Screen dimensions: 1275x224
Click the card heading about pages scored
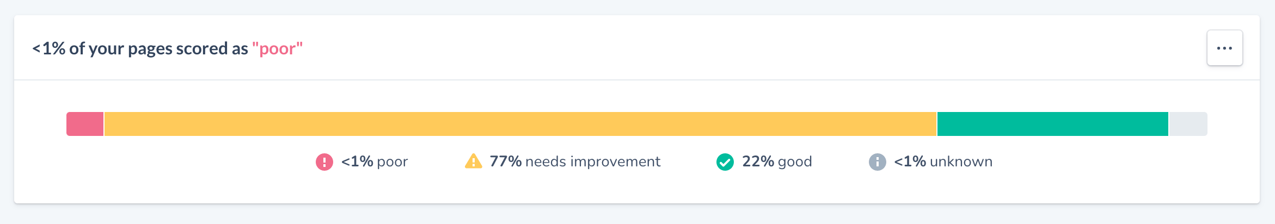pyautogui.click(x=167, y=48)
